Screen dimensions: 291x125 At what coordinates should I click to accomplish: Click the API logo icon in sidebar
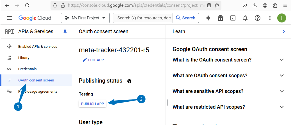pyautogui.click(x=9, y=31)
